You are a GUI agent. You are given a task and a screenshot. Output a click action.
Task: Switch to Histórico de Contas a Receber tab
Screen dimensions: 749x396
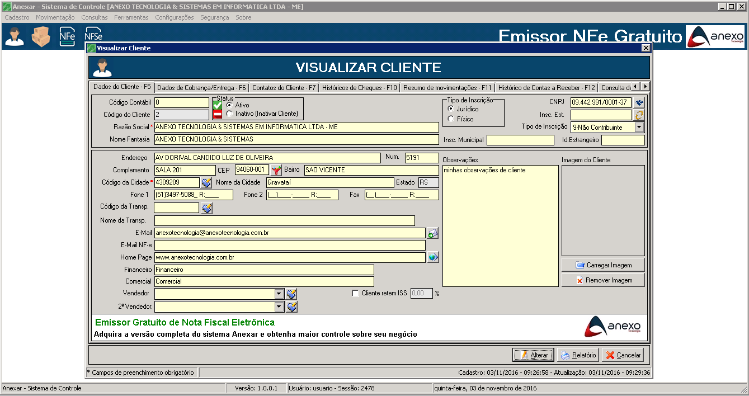547,88
